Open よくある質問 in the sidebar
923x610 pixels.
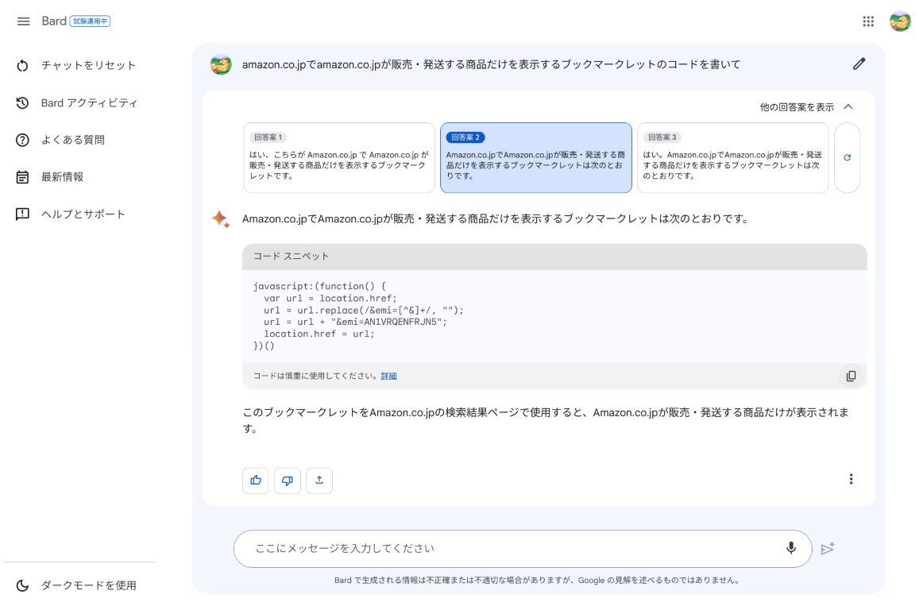point(73,140)
